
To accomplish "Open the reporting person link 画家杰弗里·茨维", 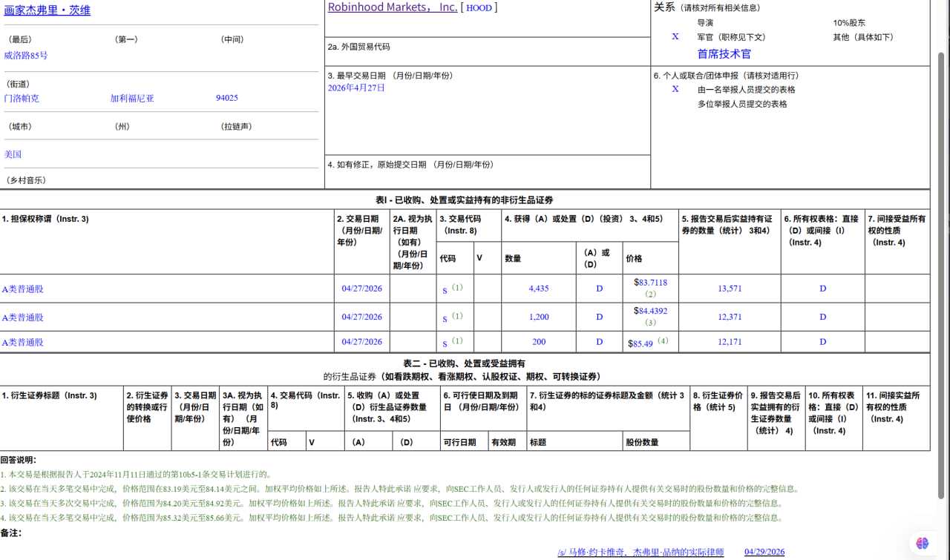I will tap(47, 10).
